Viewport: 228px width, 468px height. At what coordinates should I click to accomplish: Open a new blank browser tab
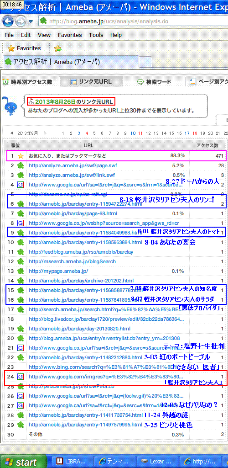[145, 62]
